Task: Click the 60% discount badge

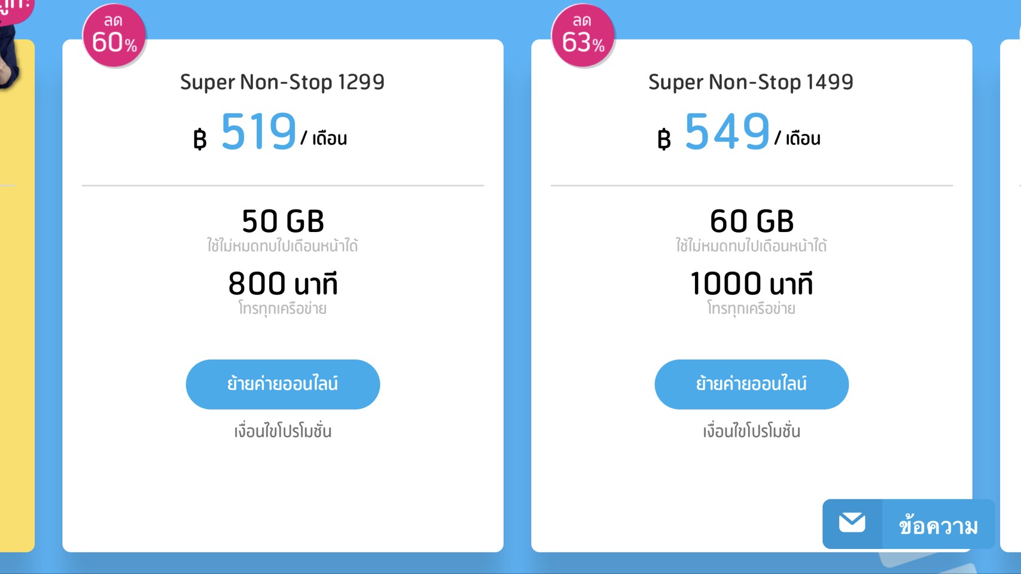Action: point(114,35)
